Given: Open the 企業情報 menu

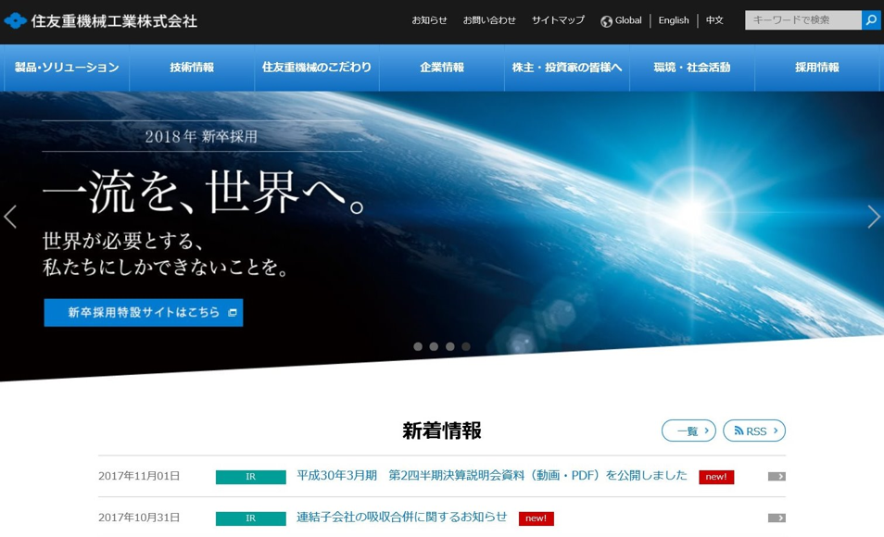Looking at the screenshot, I should [442, 68].
